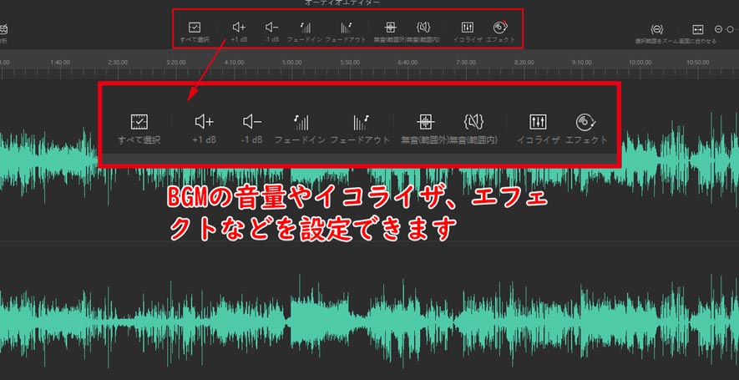Click the Analysis icon at left edge
The height and width of the screenshot is (380, 739).
pos(3,31)
